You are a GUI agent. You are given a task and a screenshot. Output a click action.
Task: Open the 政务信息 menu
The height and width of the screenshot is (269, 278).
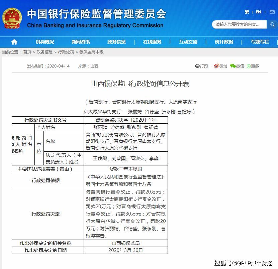(x=116, y=42)
